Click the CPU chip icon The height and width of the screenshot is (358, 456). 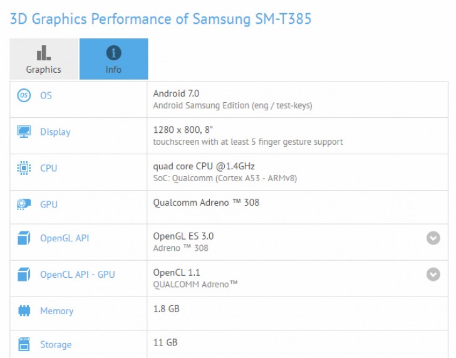24,168
